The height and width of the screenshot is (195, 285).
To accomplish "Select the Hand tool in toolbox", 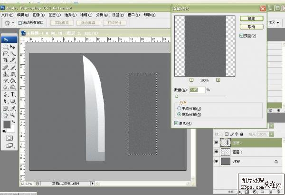I will coord(5,115).
